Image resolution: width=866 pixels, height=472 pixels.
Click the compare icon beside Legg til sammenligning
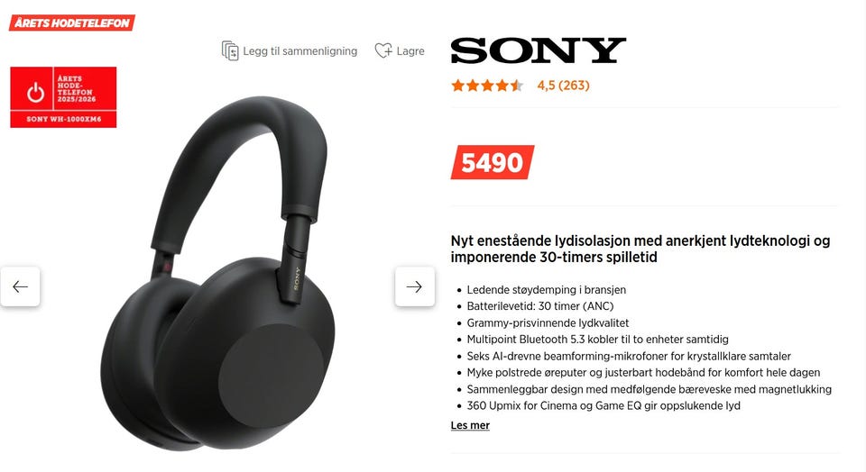click(230, 50)
